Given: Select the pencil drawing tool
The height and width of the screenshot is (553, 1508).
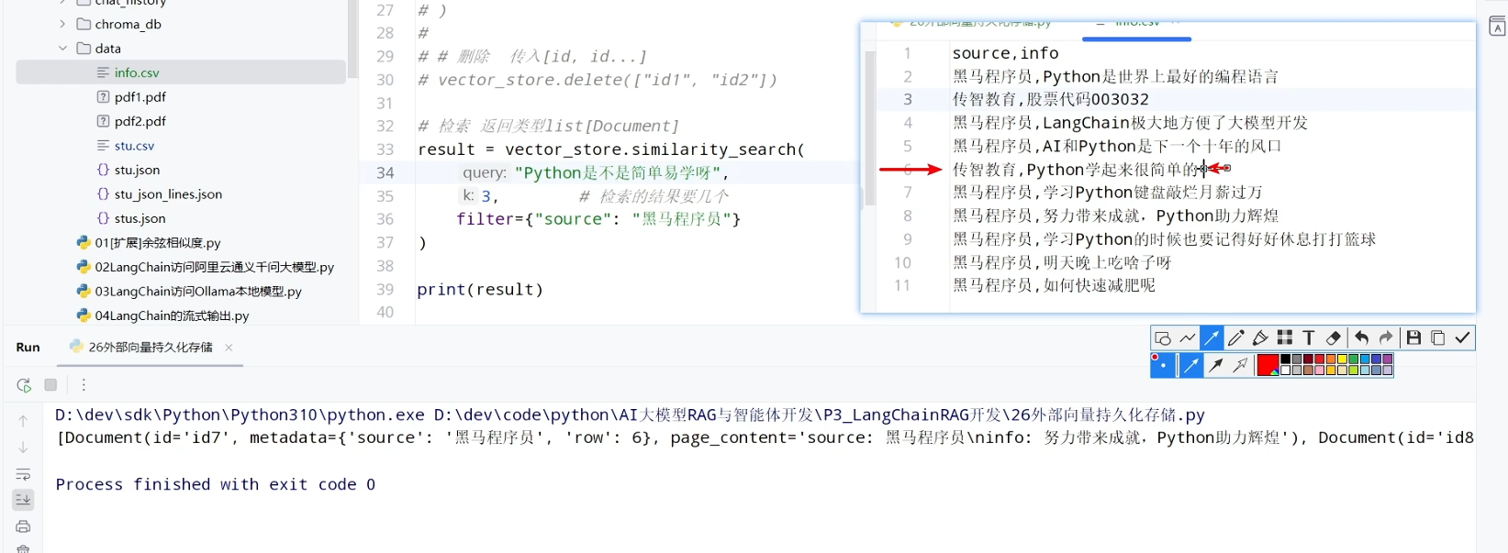Looking at the screenshot, I should point(1236,338).
